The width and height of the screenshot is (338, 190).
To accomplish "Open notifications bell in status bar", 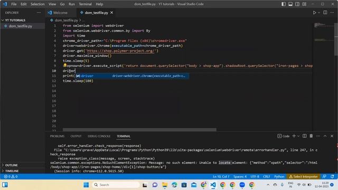I will point(332,177).
